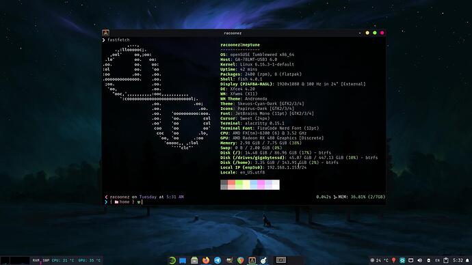Screen dimensions: 472x265
Task: Select the terminal window thumbnail in taskbar
Action: (281, 260)
